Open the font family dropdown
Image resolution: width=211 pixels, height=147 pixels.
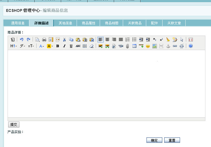click(23, 46)
